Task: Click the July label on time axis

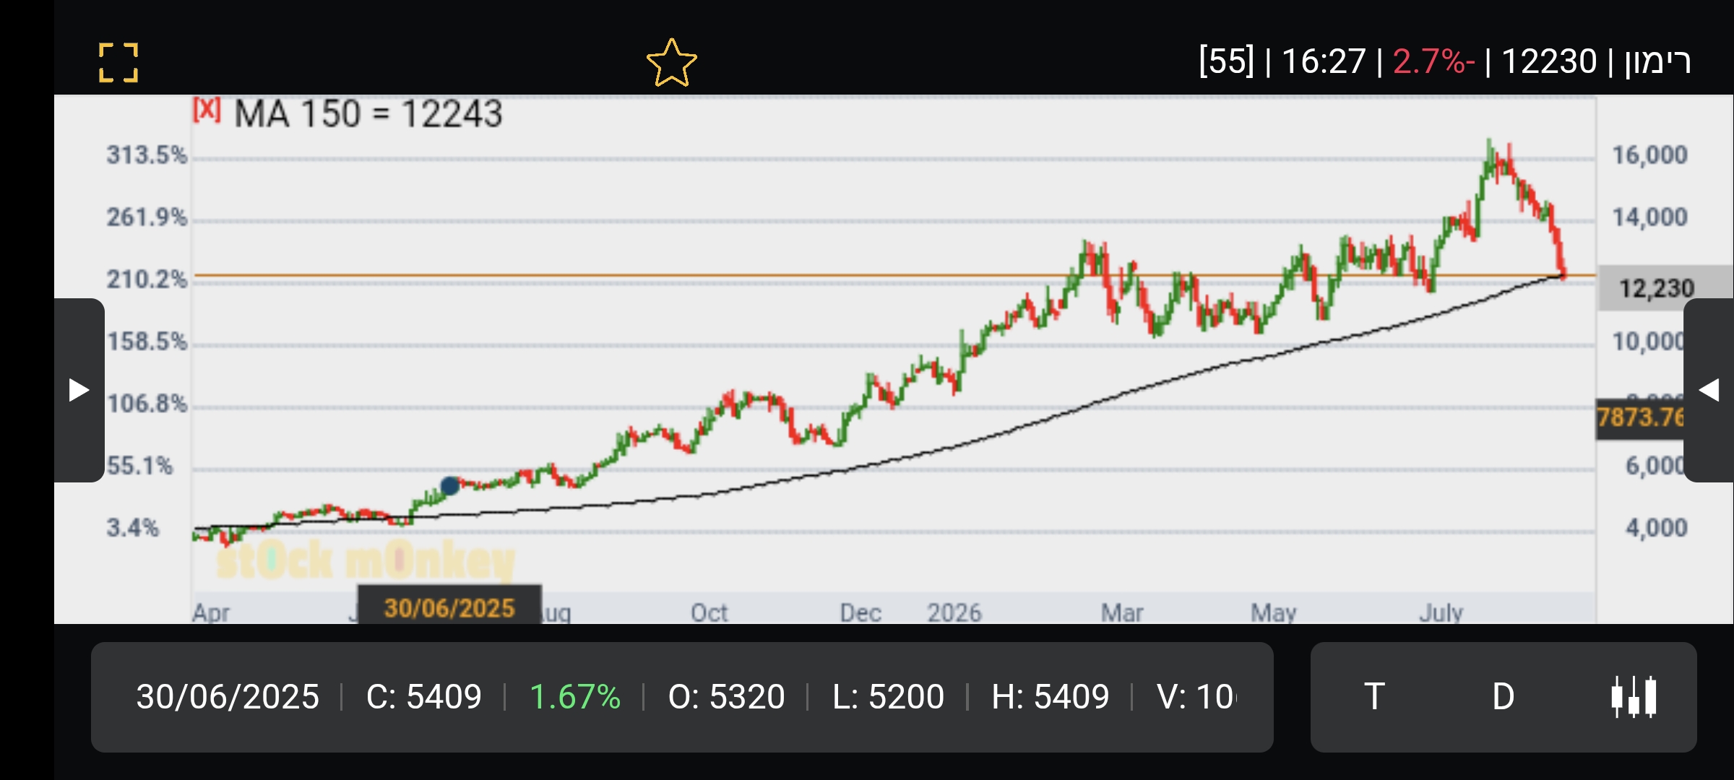Action: (1441, 612)
